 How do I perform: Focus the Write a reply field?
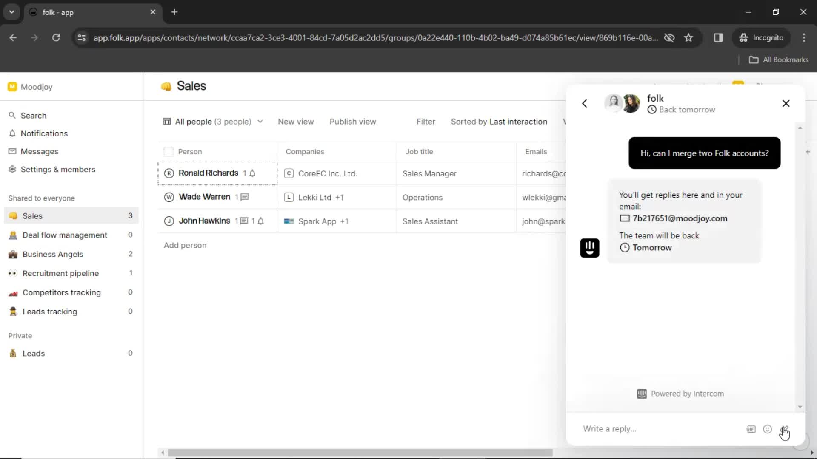660,429
